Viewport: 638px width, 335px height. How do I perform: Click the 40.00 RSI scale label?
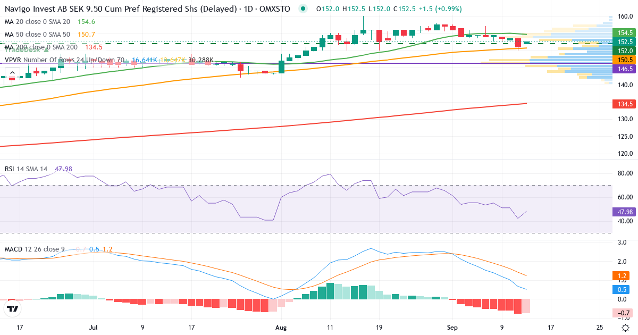point(625,221)
